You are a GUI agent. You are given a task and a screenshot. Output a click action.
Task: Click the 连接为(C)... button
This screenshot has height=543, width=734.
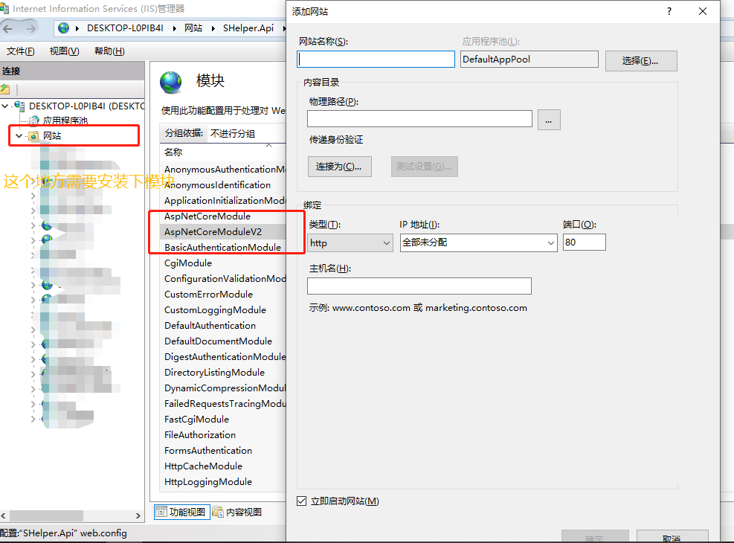click(x=339, y=167)
